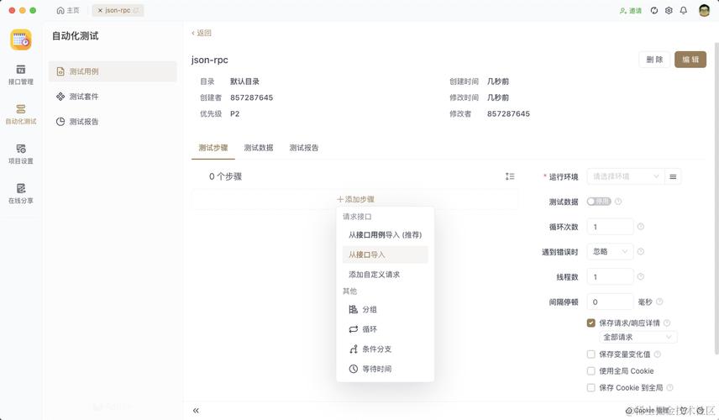
Task: Open the 遇到错误时 忽略 dropdown
Action: click(610, 251)
